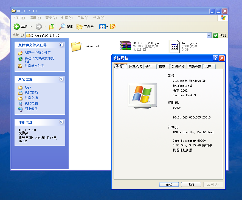
Task: Switch to the 远程 tab
Action: (209, 66)
